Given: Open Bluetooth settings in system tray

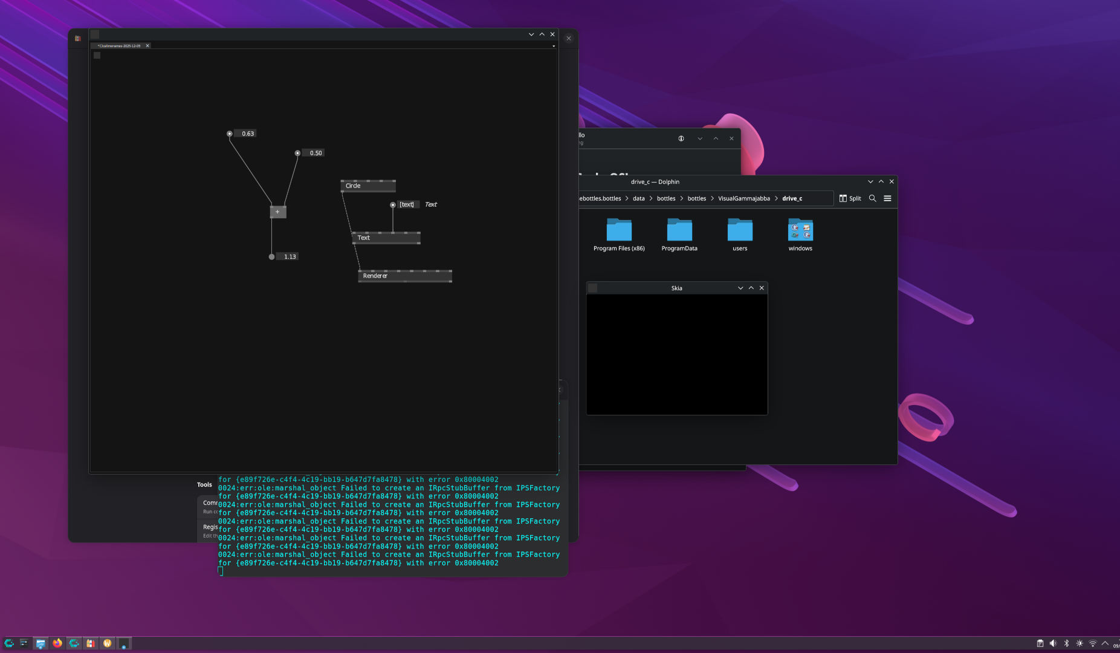Looking at the screenshot, I should pyautogui.click(x=1066, y=643).
